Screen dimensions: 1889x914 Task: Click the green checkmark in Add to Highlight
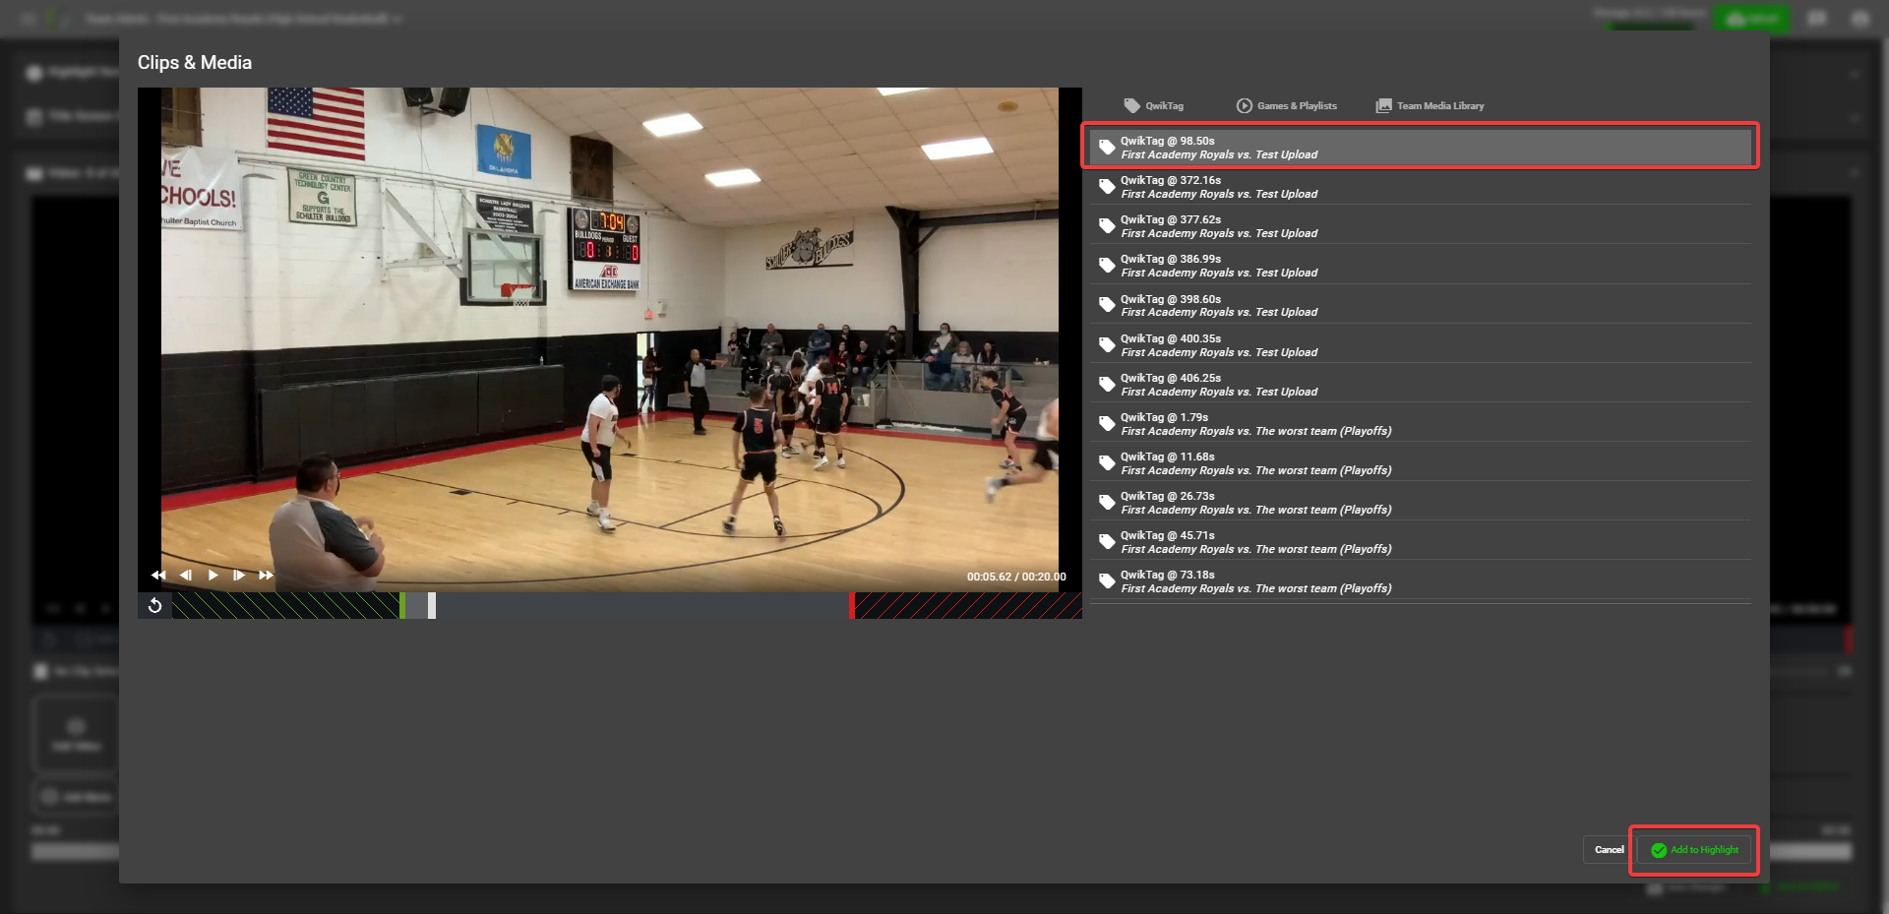(1659, 850)
